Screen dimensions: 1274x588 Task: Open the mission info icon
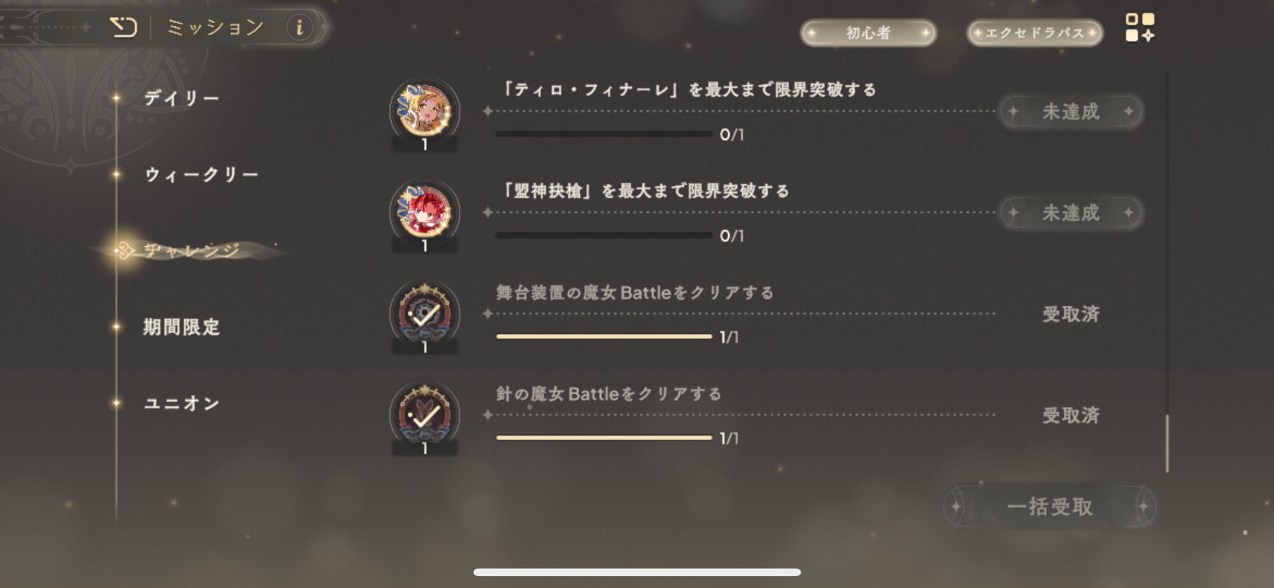[x=299, y=27]
